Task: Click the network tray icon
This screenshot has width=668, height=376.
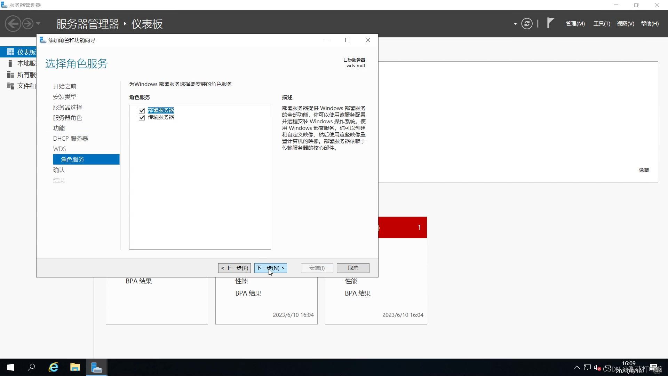Action: (587, 367)
